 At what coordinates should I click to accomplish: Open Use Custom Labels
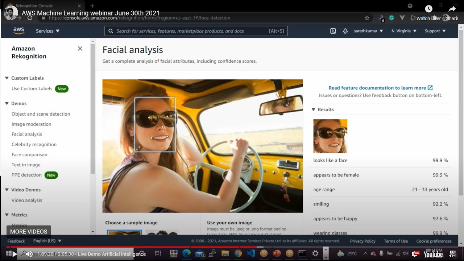(x=32, y=88)
